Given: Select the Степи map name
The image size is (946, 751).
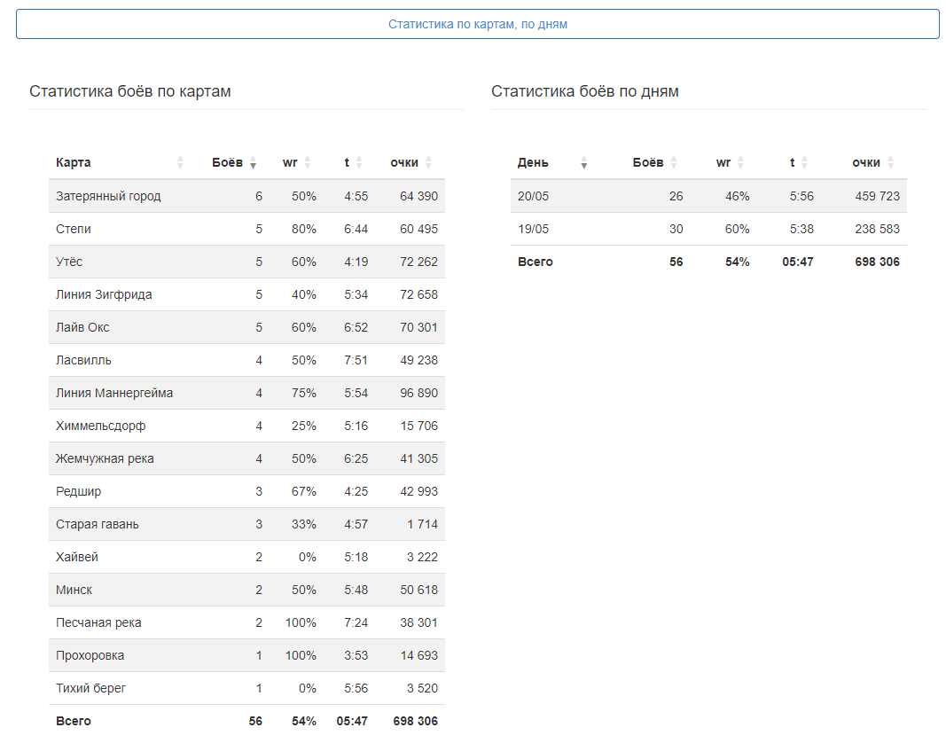Looking at the screenshot, I should tap(73, 230).
